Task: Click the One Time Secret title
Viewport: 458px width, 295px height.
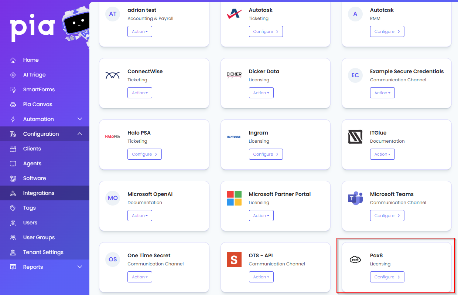Action: point(149,255)
